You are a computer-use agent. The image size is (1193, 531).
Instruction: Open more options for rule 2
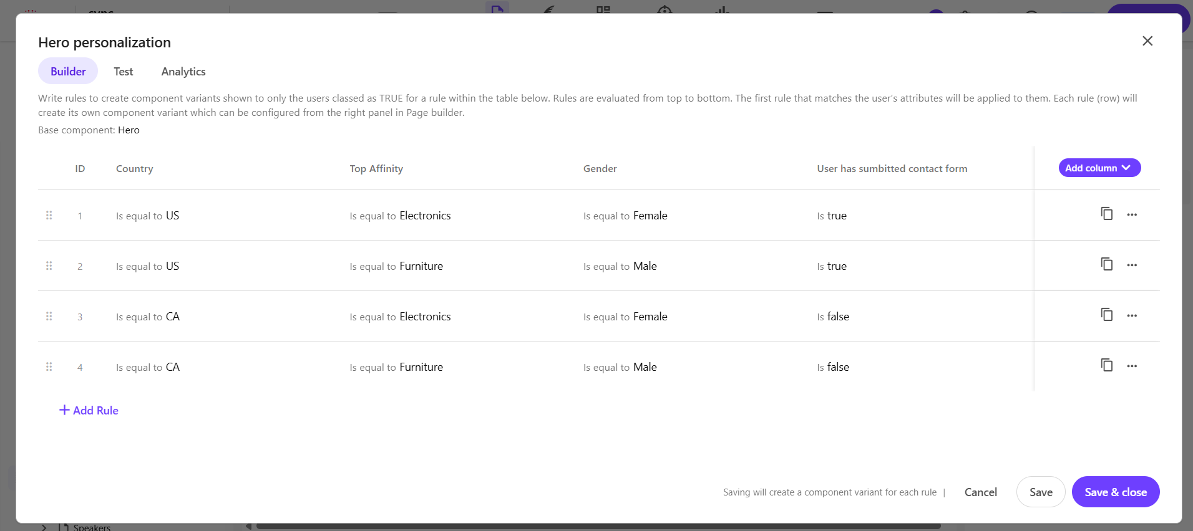1132,265
